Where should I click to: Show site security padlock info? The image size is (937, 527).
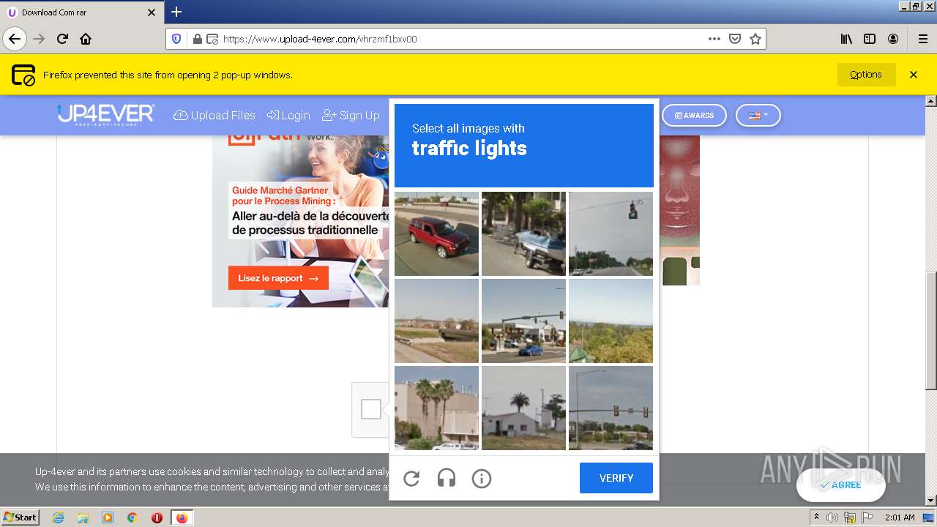coord(197,39)
